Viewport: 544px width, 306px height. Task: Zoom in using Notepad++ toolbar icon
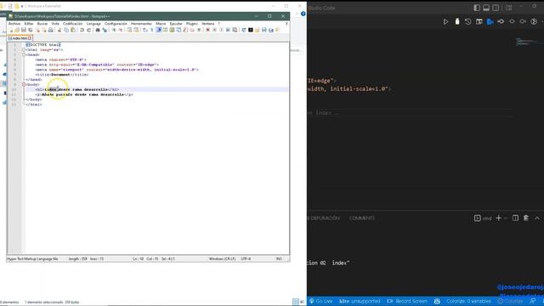[x=113, y=30]
